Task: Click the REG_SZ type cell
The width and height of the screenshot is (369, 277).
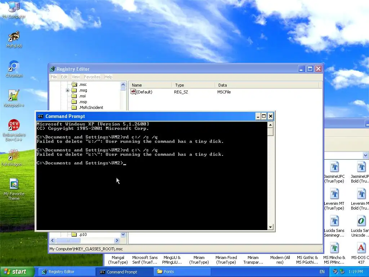Action: (181, 92)
